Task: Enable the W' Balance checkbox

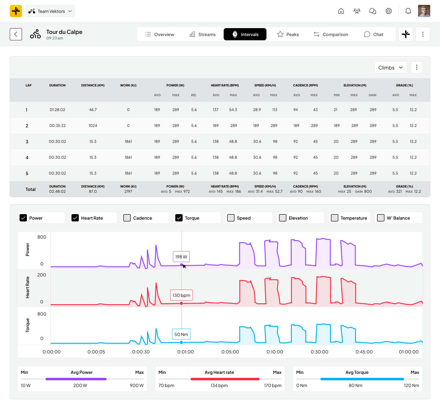Action: click(381, 218)
